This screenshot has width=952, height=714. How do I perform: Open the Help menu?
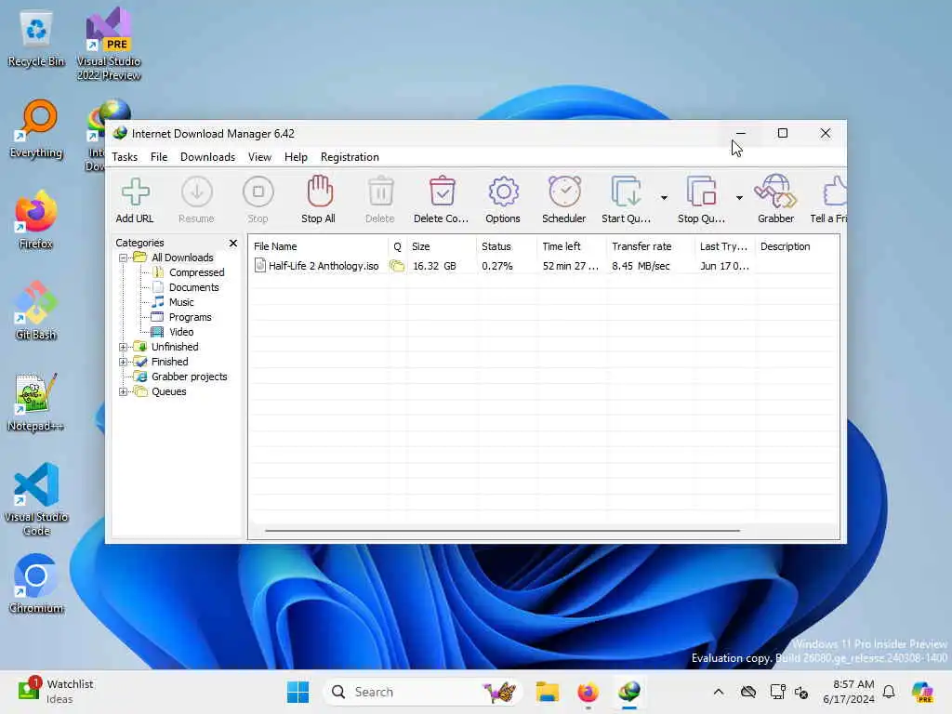coord(296,157)
